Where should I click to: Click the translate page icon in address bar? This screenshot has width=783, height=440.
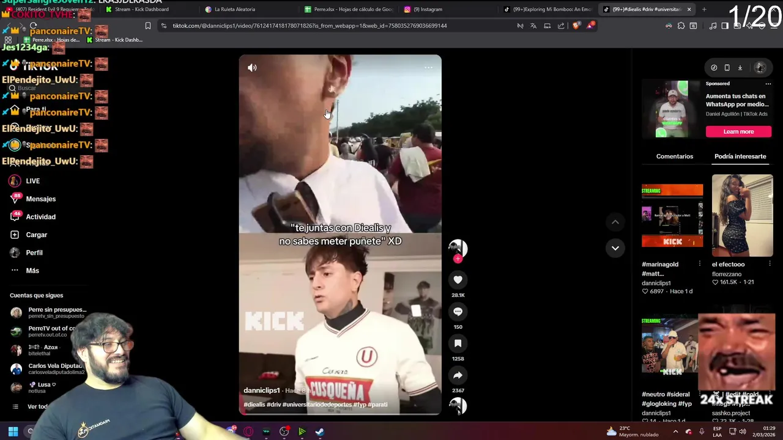(533, 26)
